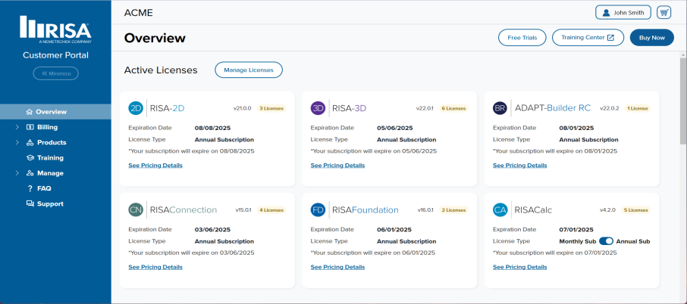
Task: Click the Active Licenses heading
Action: click(x=161, y=70)
